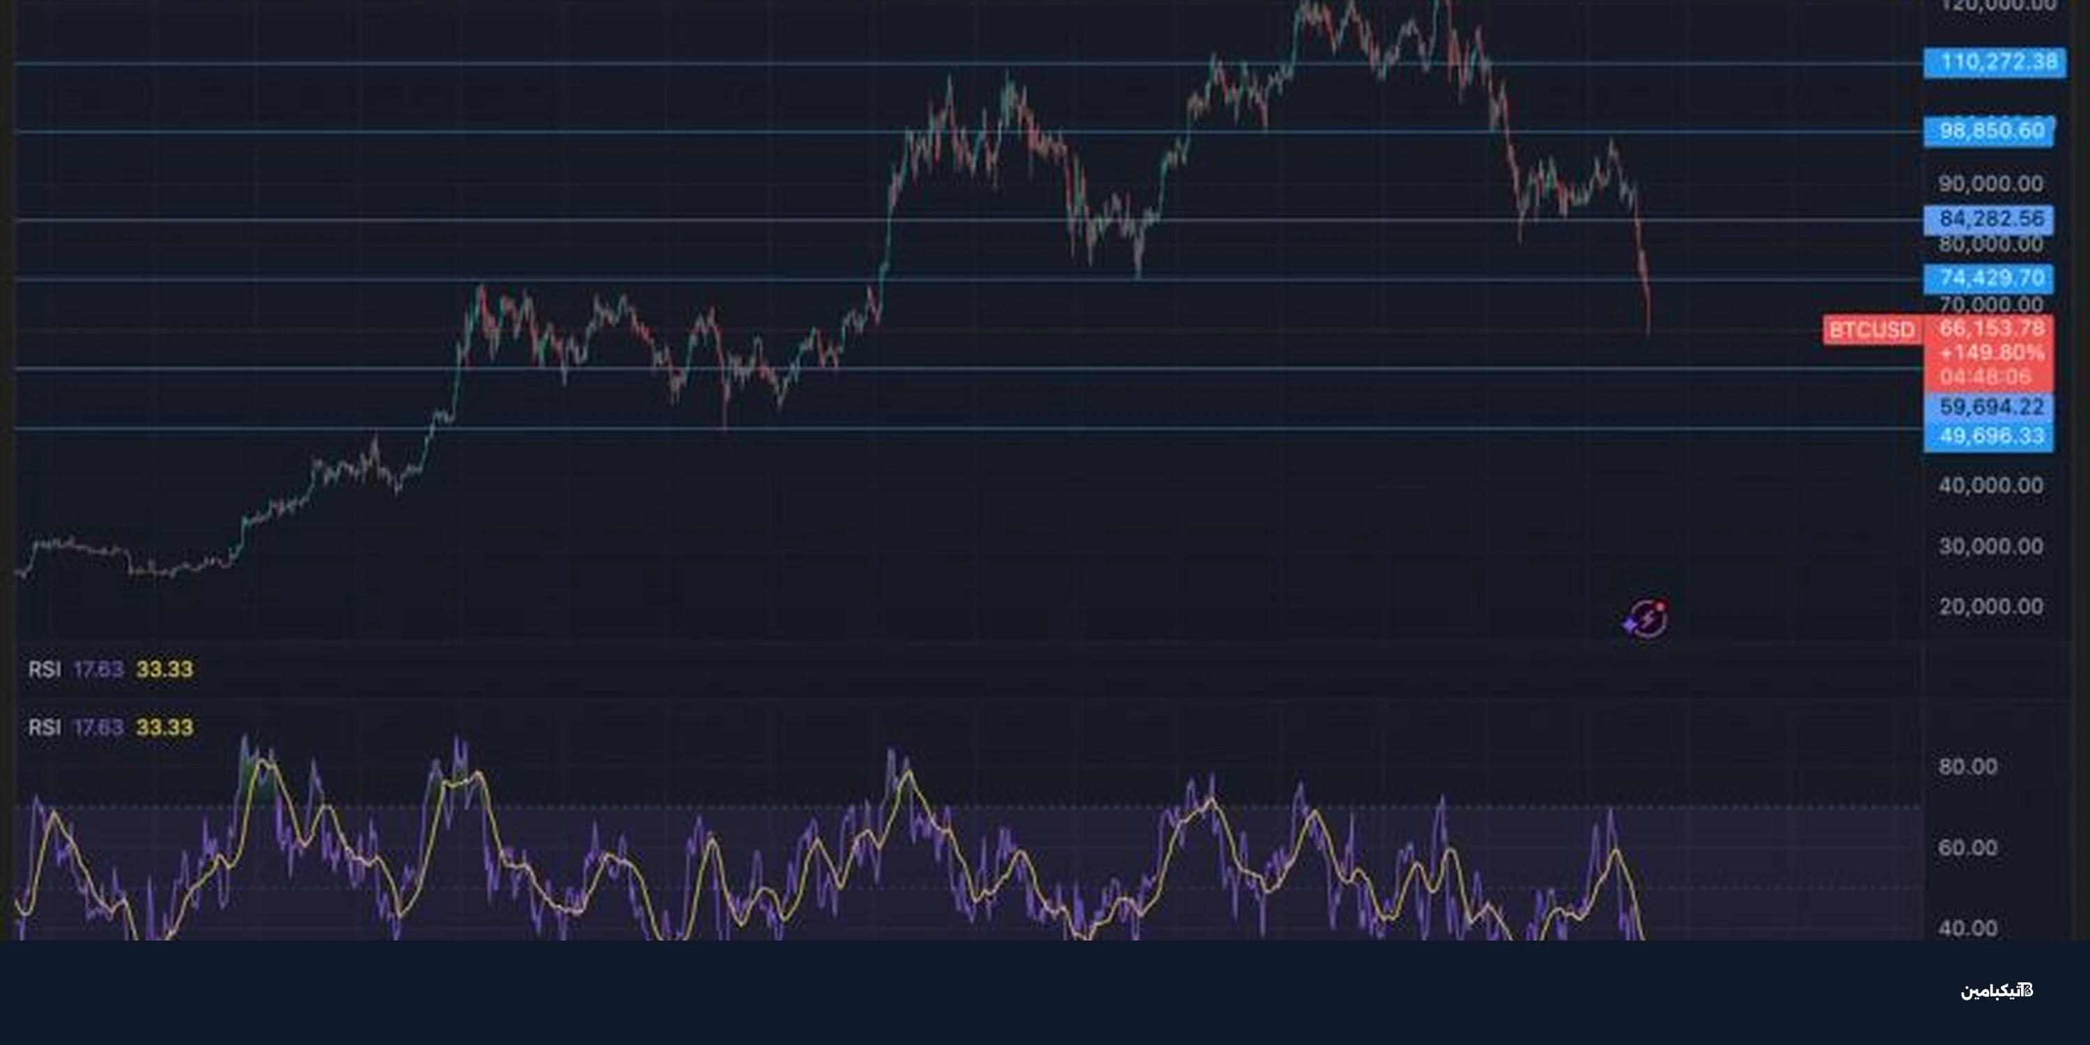This screenshot has height=1045, width=2090.
Task: Click the 40,000.00 price axis label
Action: (x=1990, y=485)
